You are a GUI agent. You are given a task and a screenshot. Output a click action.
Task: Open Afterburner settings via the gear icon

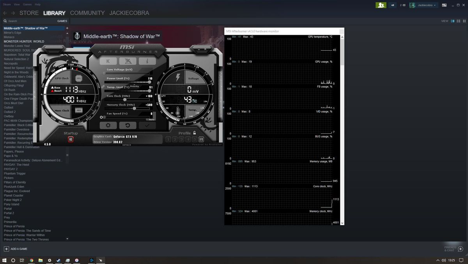point(109,125)
